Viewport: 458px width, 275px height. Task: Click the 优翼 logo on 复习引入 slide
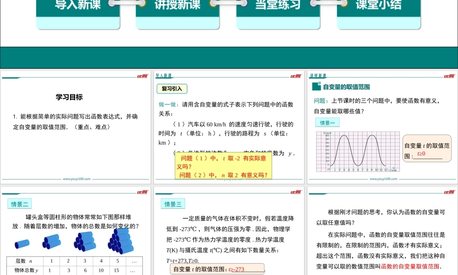pos(295,76)
